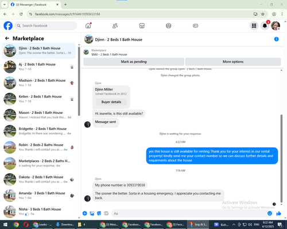Viewport: 287px width, 229px height.
Task: Choose a sticker icon in composer
Action: (x=99, y=214)
